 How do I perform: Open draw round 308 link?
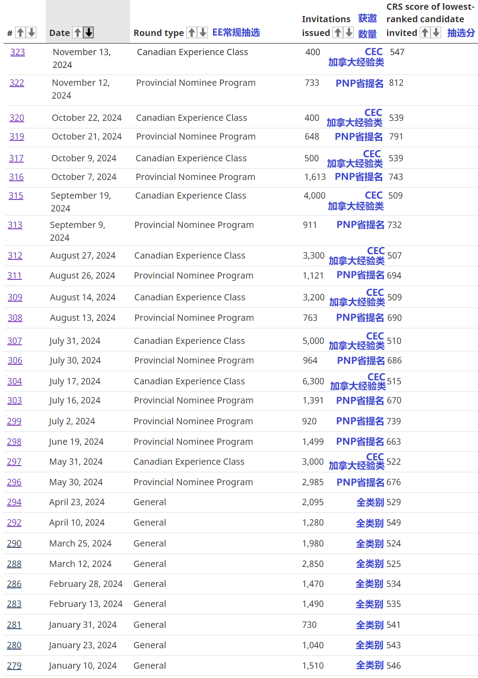pyautogui.click(x=15, y=318)
